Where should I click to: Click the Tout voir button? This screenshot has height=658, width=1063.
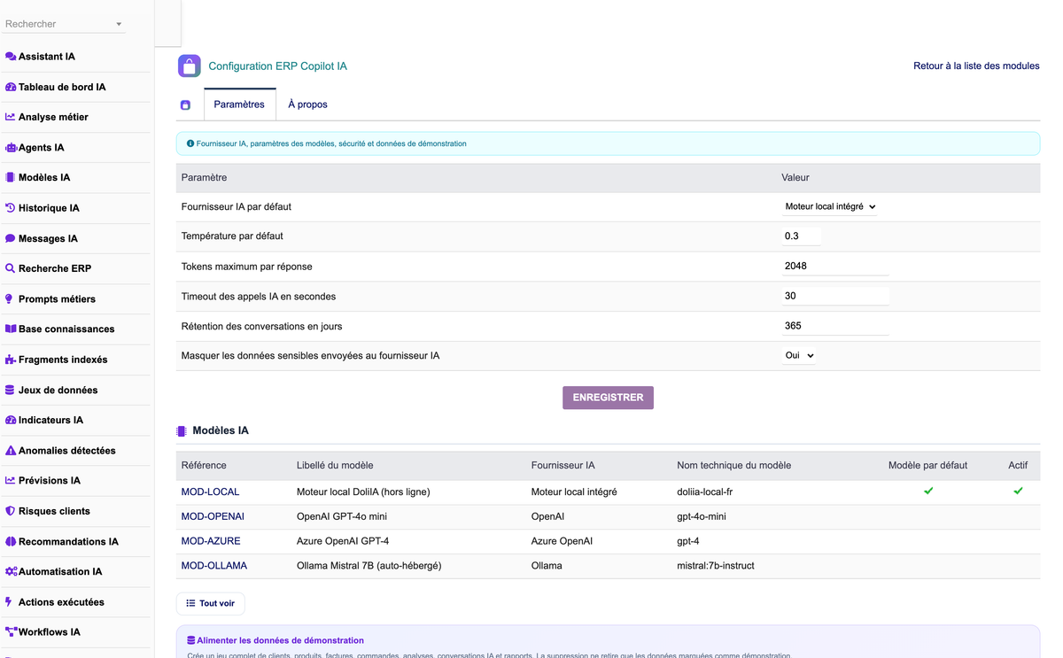tap(211, 604)
